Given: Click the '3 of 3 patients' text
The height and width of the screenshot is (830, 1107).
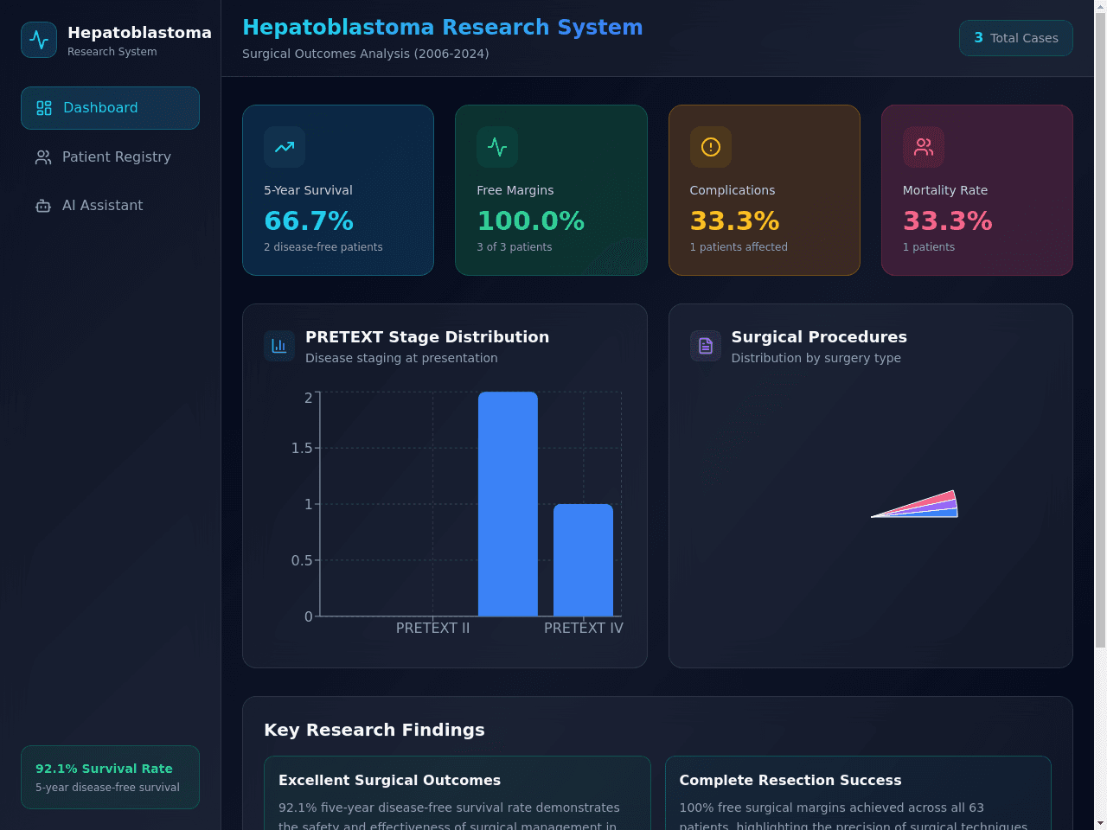Looking at the screenshot, I should tap(515, 247).
